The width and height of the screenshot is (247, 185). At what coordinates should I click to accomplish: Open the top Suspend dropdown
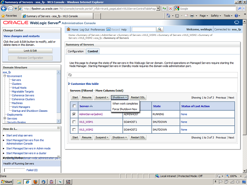[x=102, y=98]
